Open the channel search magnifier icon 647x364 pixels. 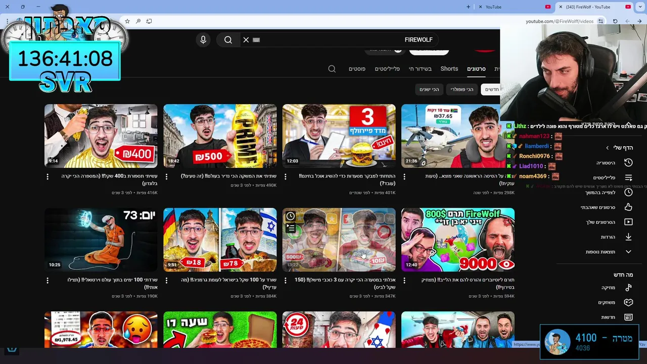click(x=332, y=69)
